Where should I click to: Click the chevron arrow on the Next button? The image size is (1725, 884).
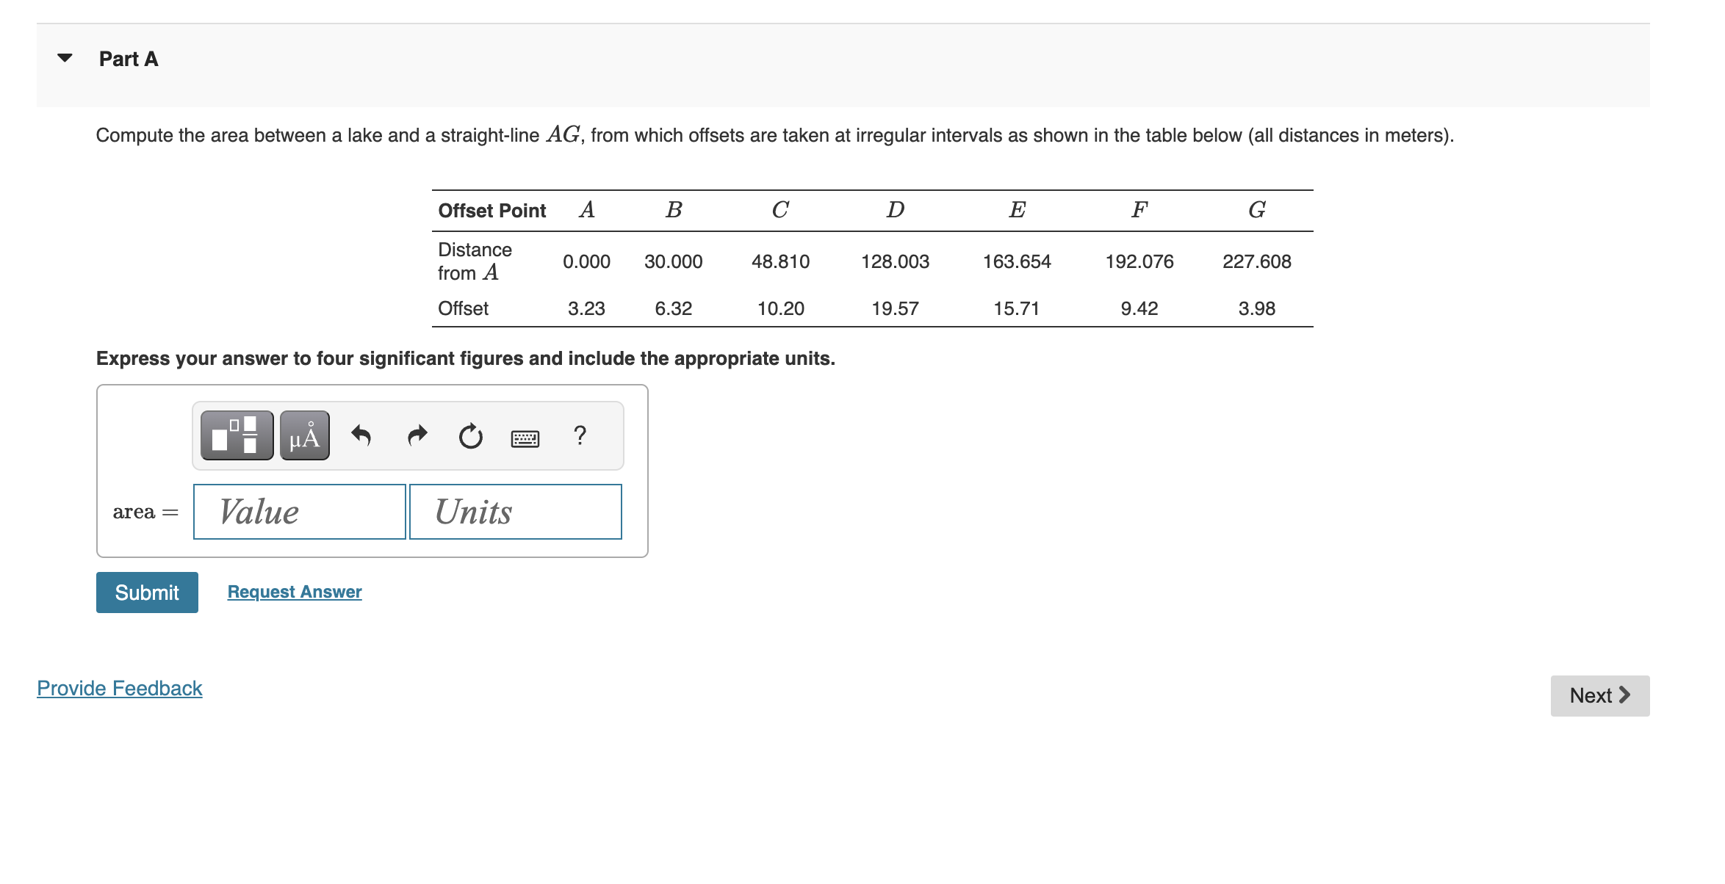[x=1625, y=695]
